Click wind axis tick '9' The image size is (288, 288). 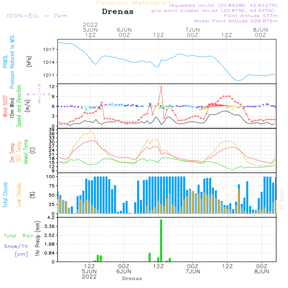(53, 96)
